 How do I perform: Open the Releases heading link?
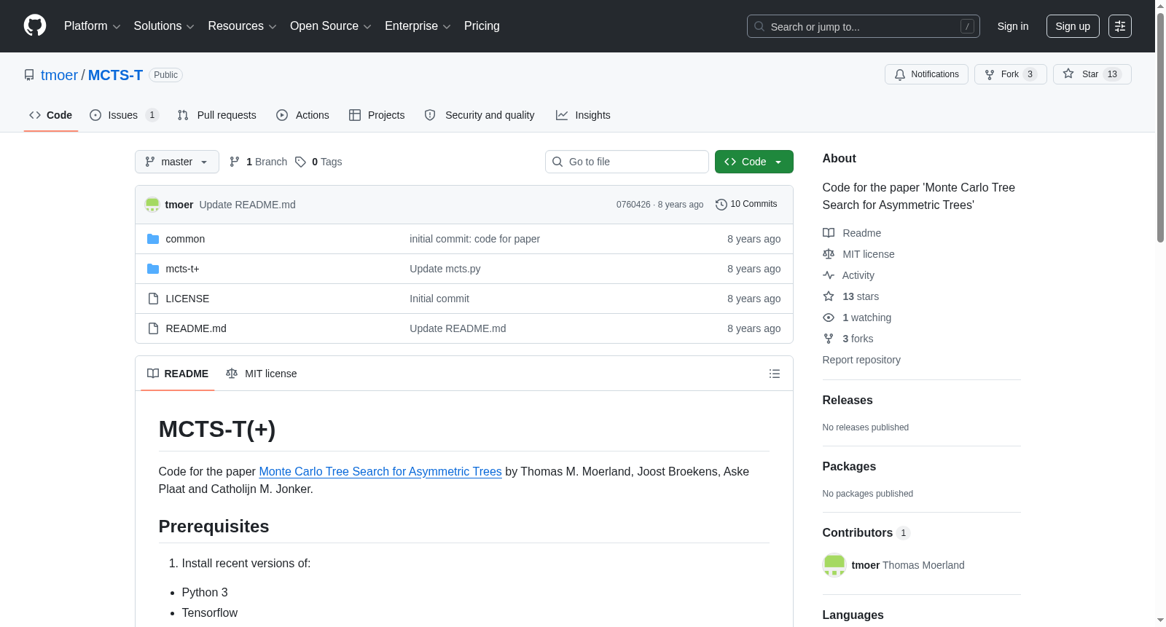click(848, 400)
